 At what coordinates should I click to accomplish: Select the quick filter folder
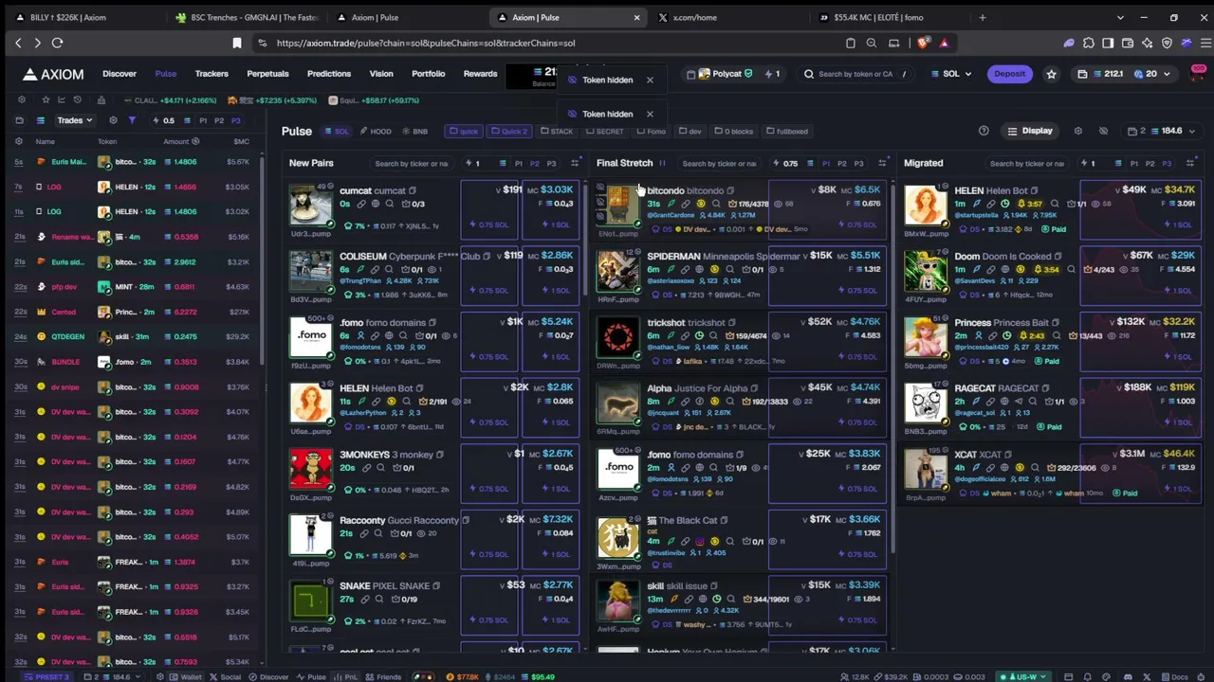point(464,132)
